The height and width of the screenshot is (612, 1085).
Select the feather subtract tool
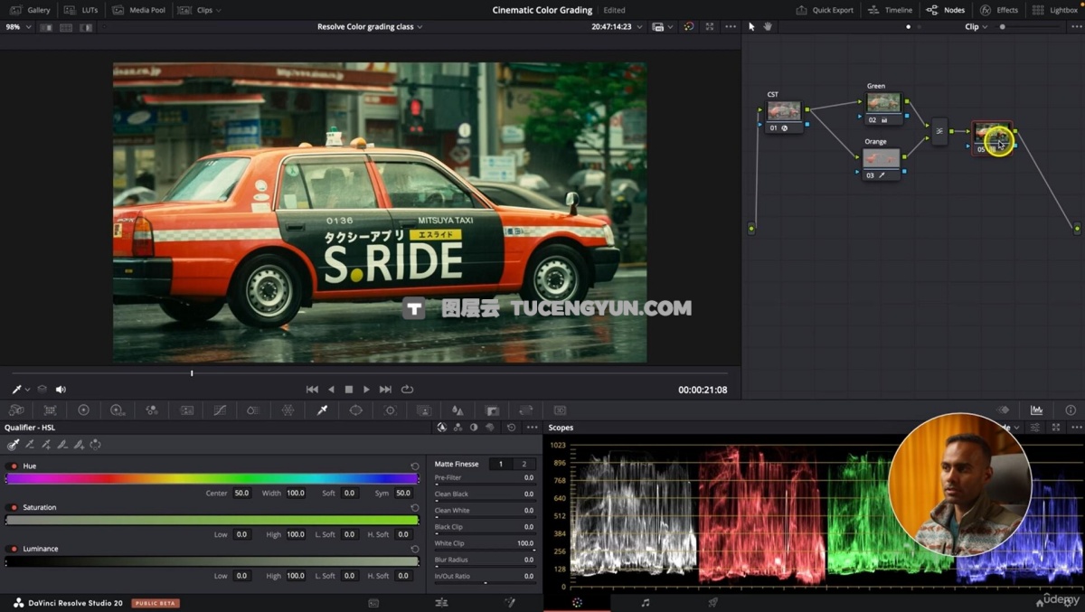point(62,445)
